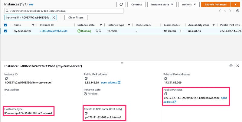
Task: Open the Instance state dropdown
Action: coord(162,5)
